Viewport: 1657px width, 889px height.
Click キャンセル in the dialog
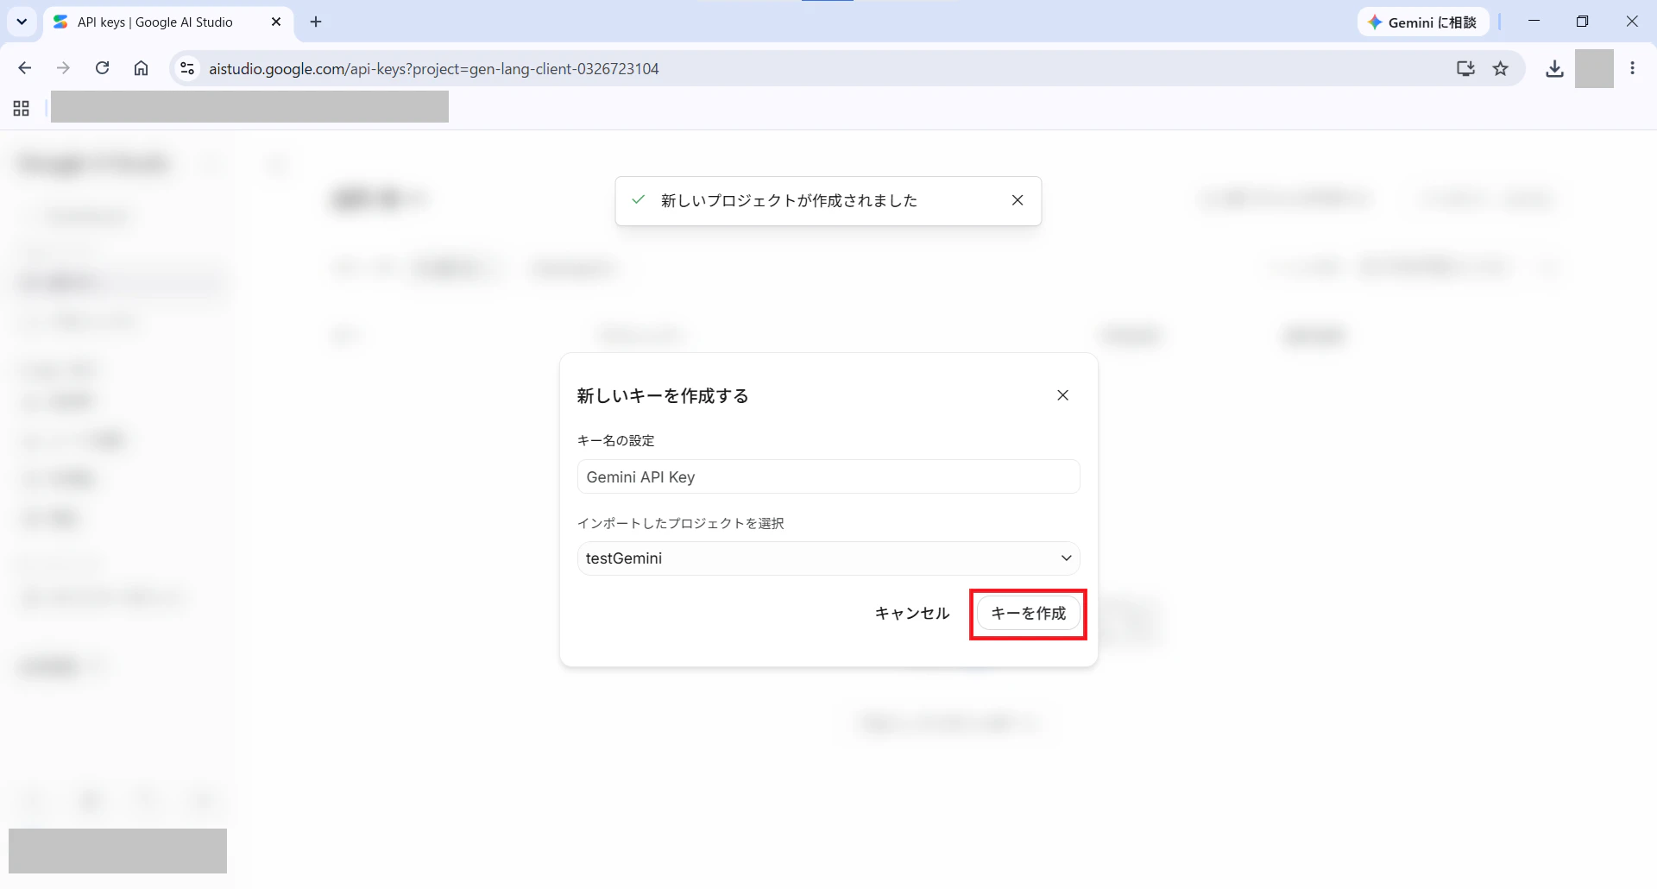pos(912,614)
